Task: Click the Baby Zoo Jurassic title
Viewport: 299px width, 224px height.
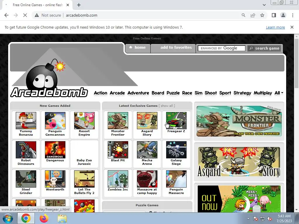Action: tap(84, 162)
